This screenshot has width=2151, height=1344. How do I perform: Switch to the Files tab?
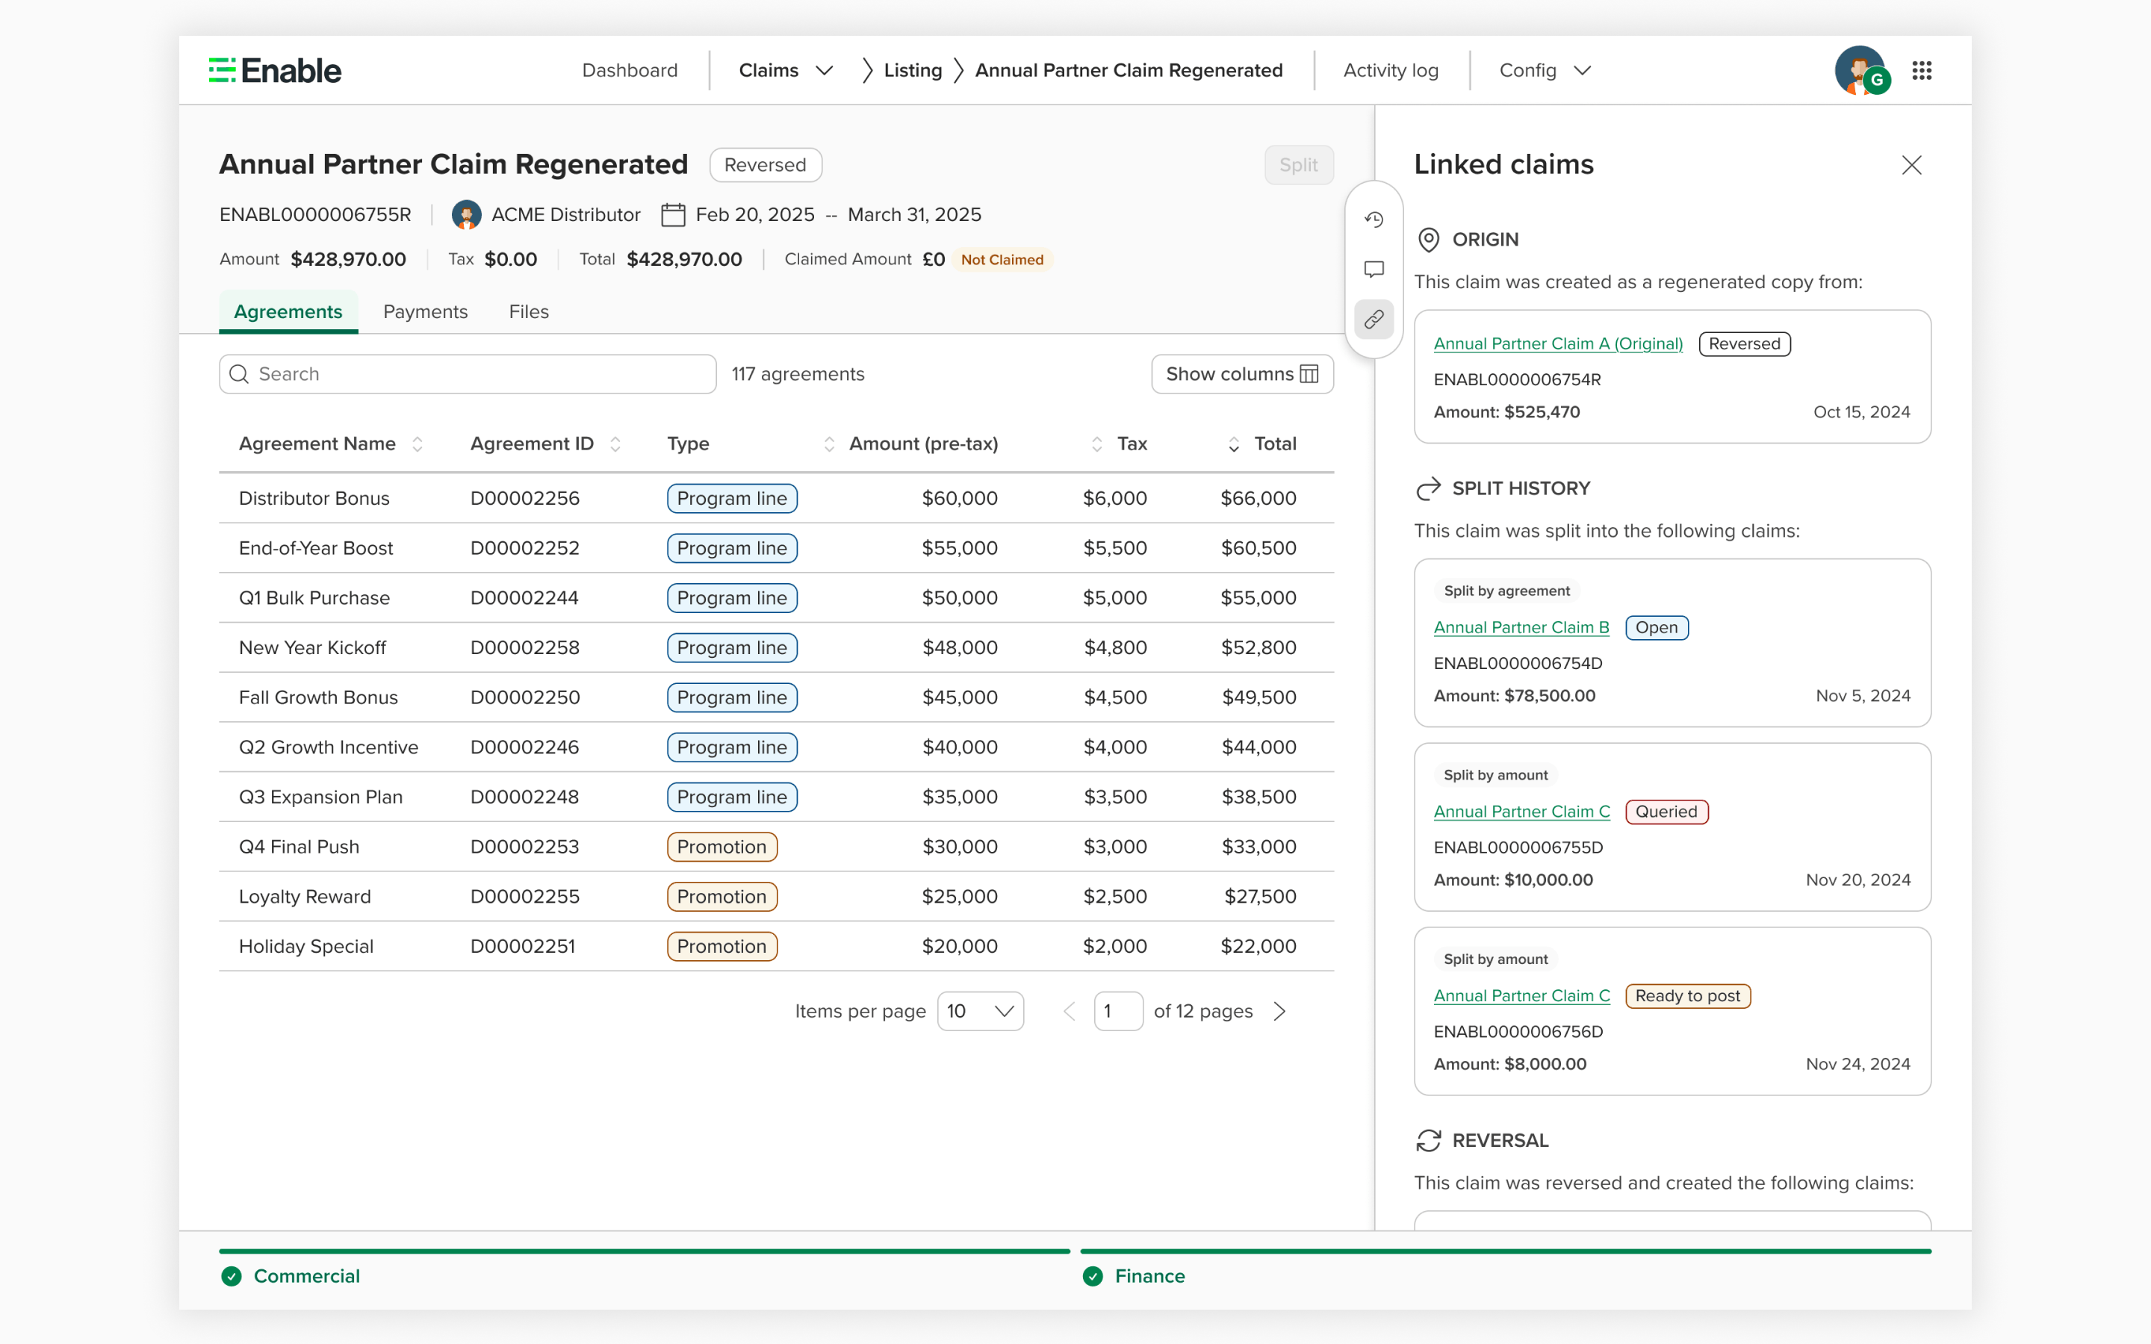click(529, 312)
